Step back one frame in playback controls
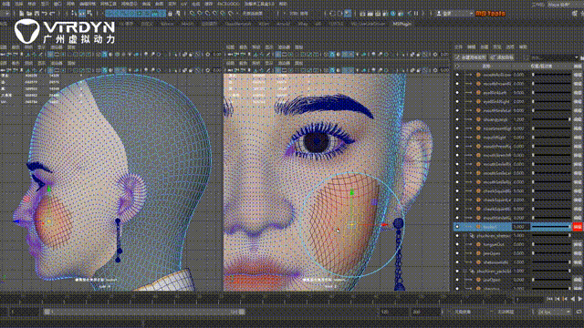The width and height of the screenshot is (584, 328). 558,299
